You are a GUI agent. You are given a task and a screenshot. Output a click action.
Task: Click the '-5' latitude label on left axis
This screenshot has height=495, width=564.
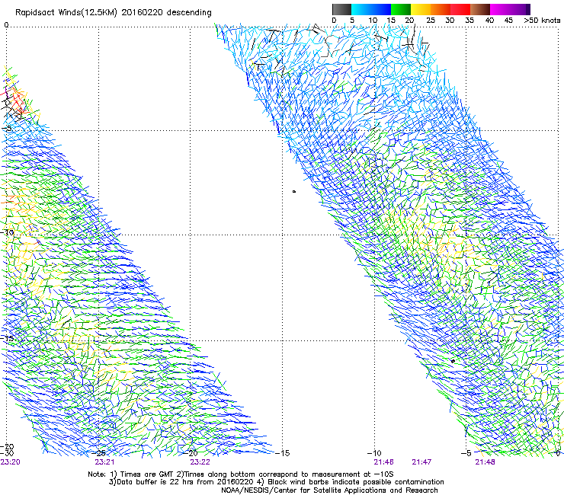click(x=7, y=129)
